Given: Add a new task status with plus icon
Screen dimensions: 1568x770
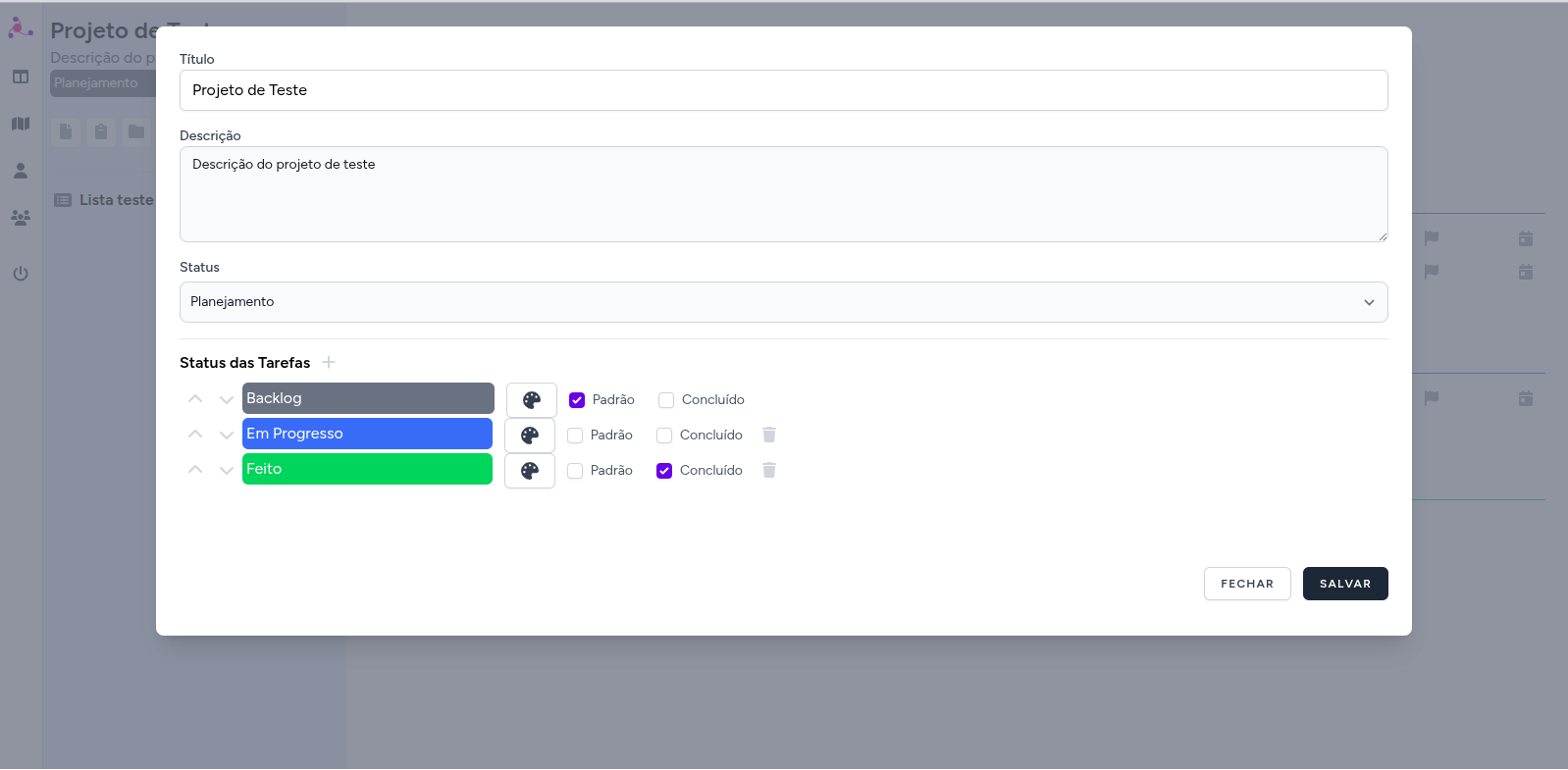Looking at the screenshot, I should 329,362.
